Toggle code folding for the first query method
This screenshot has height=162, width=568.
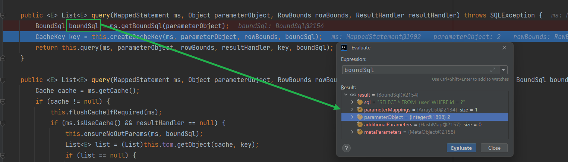coord(3,15)
